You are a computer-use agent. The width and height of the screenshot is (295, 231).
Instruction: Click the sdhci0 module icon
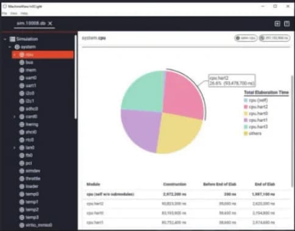(22, 109)
